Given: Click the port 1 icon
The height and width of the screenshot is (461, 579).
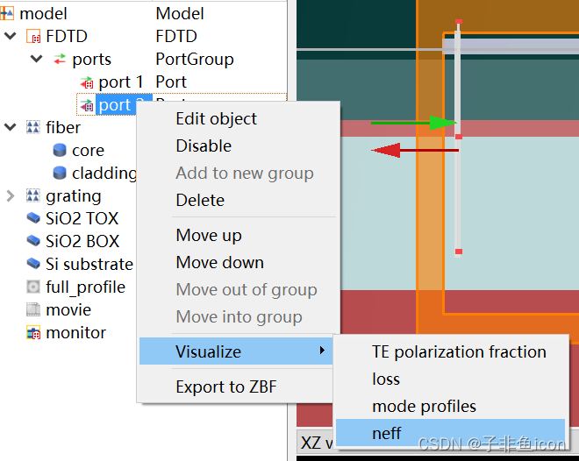Looking at the screenshot, I should tap(87, 82).
